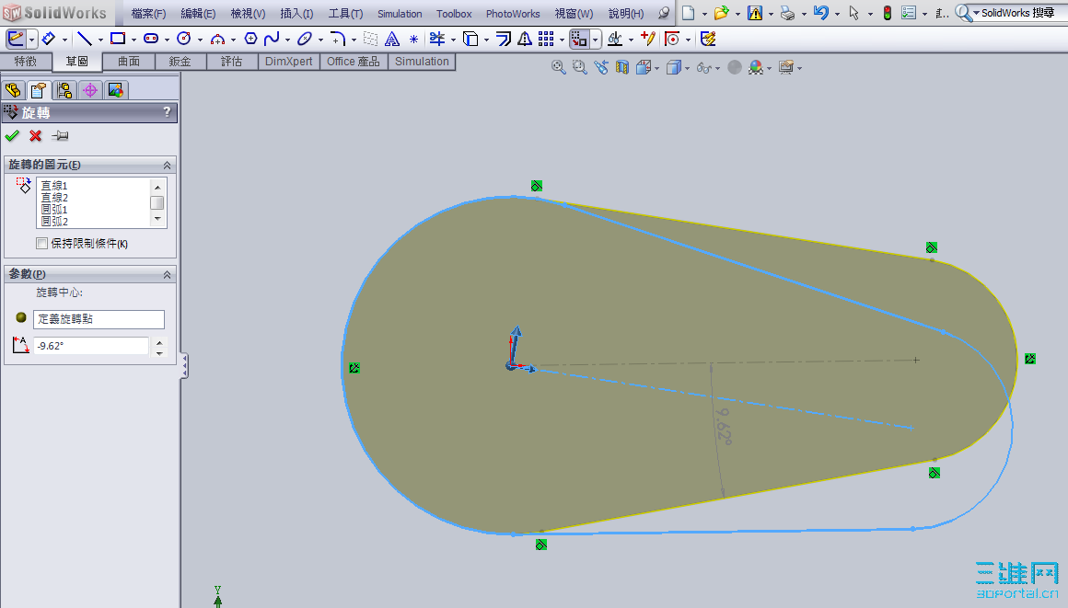Click the Display/Delete Relations tool

point(615,39)
